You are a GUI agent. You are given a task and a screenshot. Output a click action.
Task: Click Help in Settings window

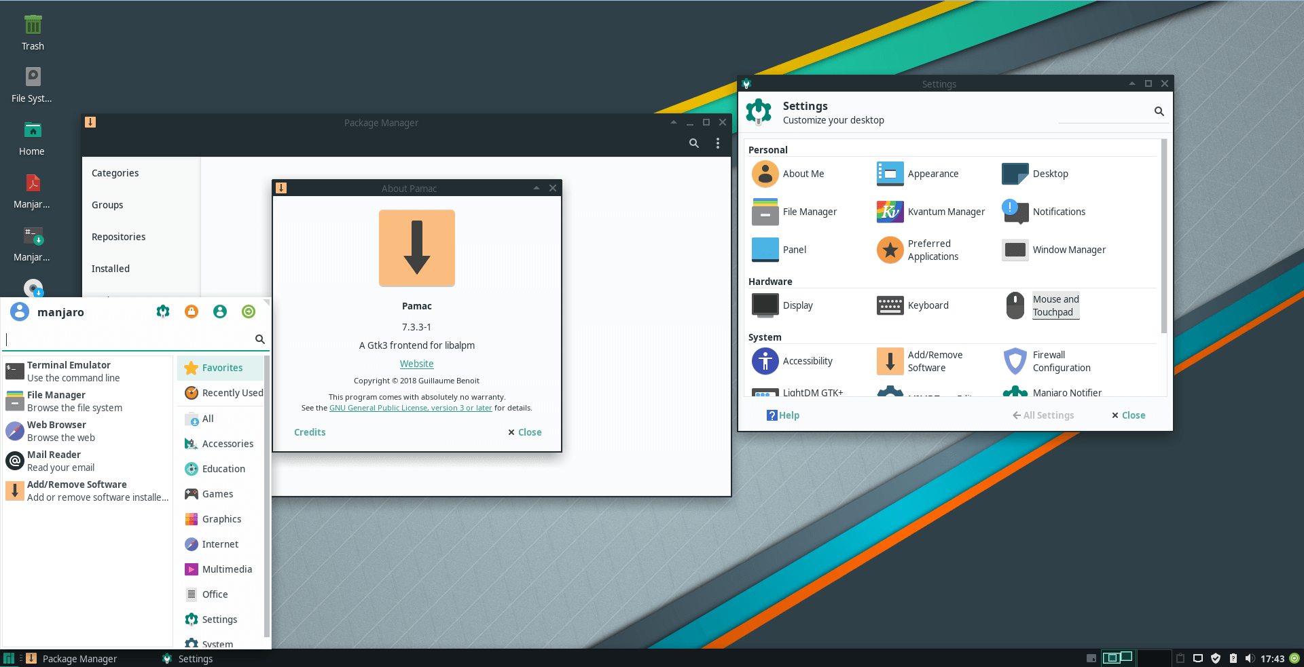[783, 416]
